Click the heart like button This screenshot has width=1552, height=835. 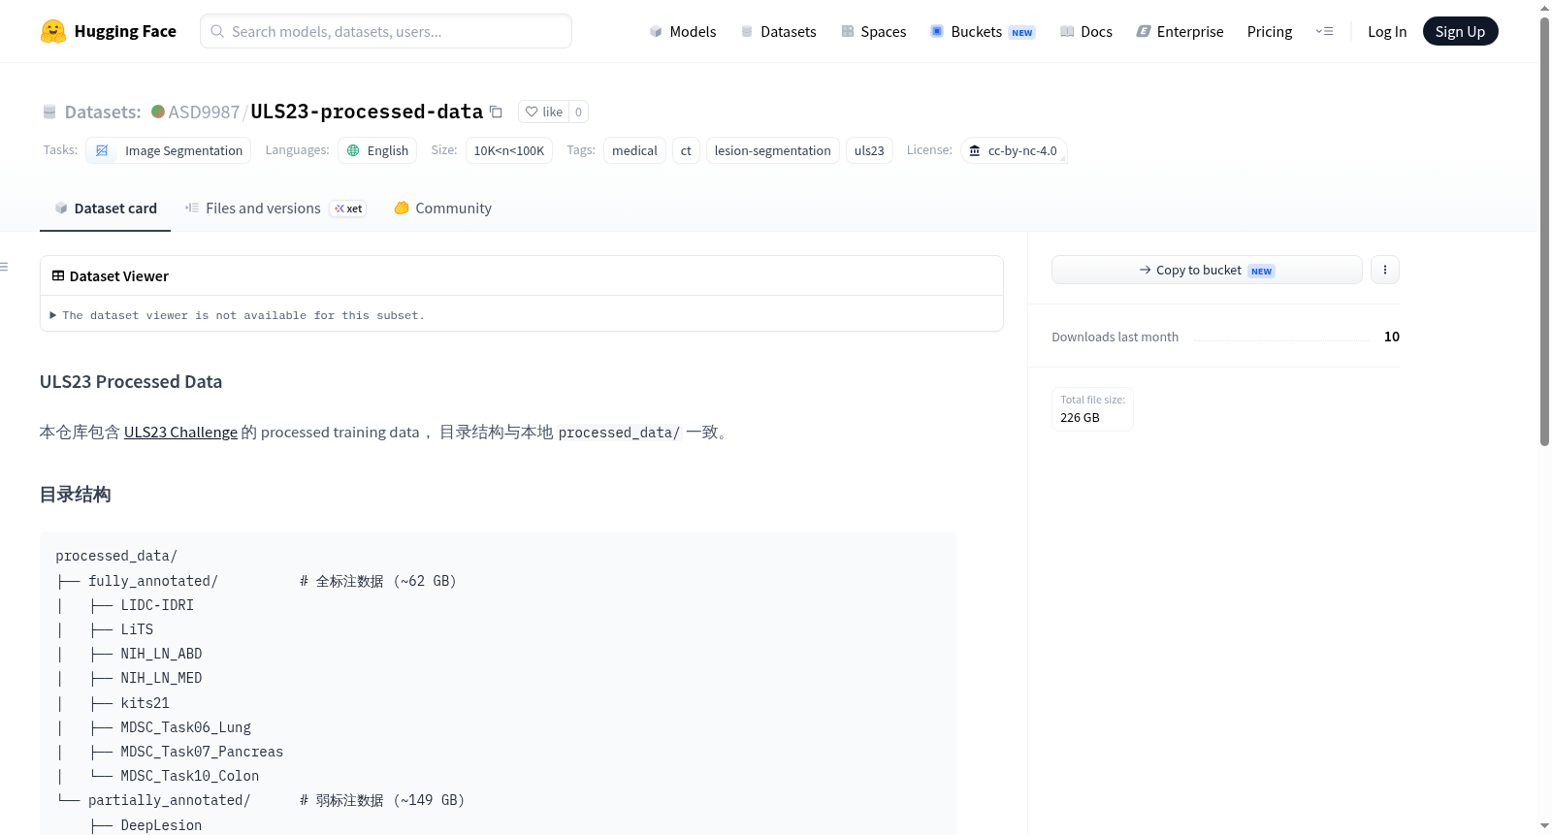[543, 112]
